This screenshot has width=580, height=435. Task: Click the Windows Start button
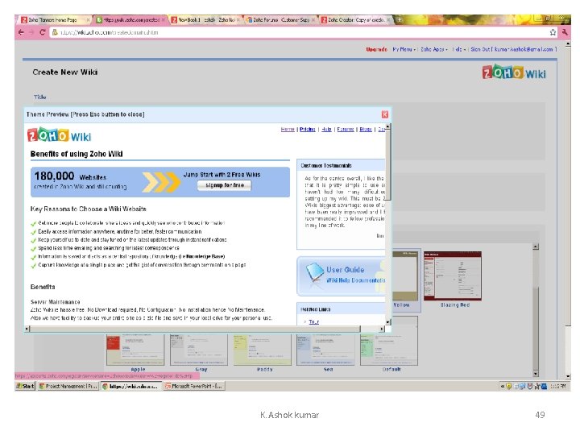[25, 386]
